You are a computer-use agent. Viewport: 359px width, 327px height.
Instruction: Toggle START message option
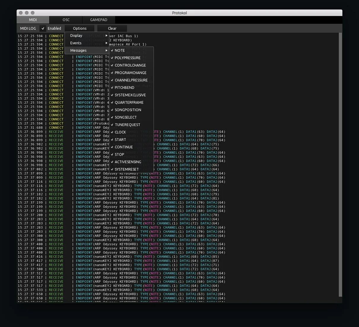[x=131, y=140]
